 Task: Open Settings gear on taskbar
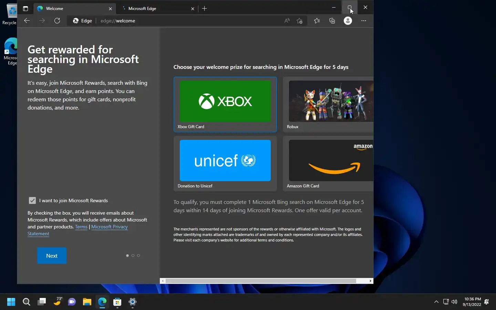click(133, 302)
